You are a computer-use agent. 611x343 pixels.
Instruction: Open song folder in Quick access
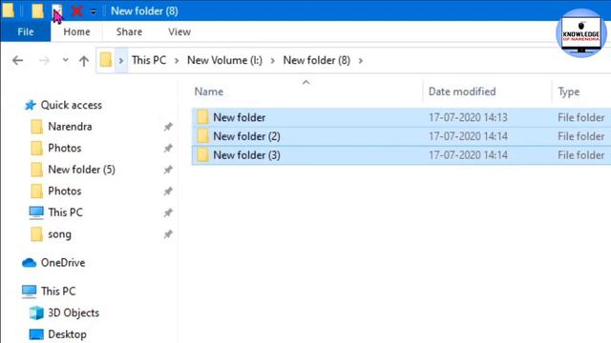pos(59,234)
